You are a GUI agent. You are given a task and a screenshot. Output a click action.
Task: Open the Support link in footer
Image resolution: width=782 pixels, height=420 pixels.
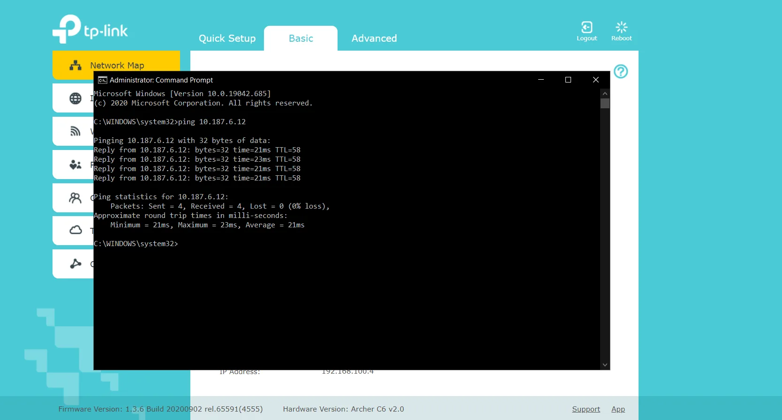click(586, 409)
